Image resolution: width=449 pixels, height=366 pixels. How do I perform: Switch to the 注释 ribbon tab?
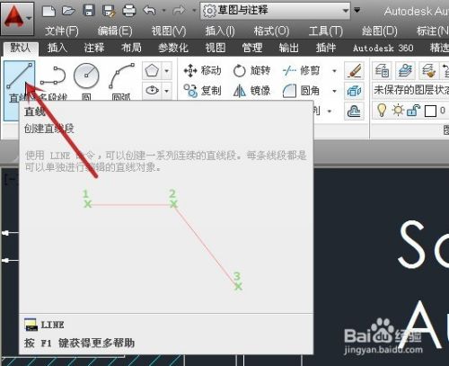94,48
